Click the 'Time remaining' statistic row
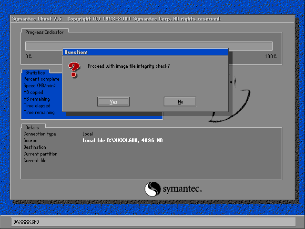Viewport: 305px width, 229px height. [x=39, y=113]
